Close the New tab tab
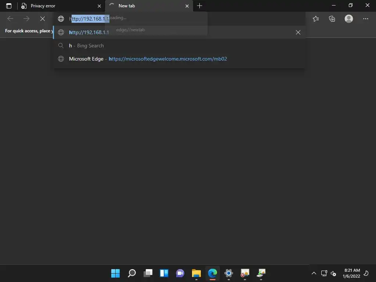The width and height of the screenshot is (376, 282). tap(187, 6)
